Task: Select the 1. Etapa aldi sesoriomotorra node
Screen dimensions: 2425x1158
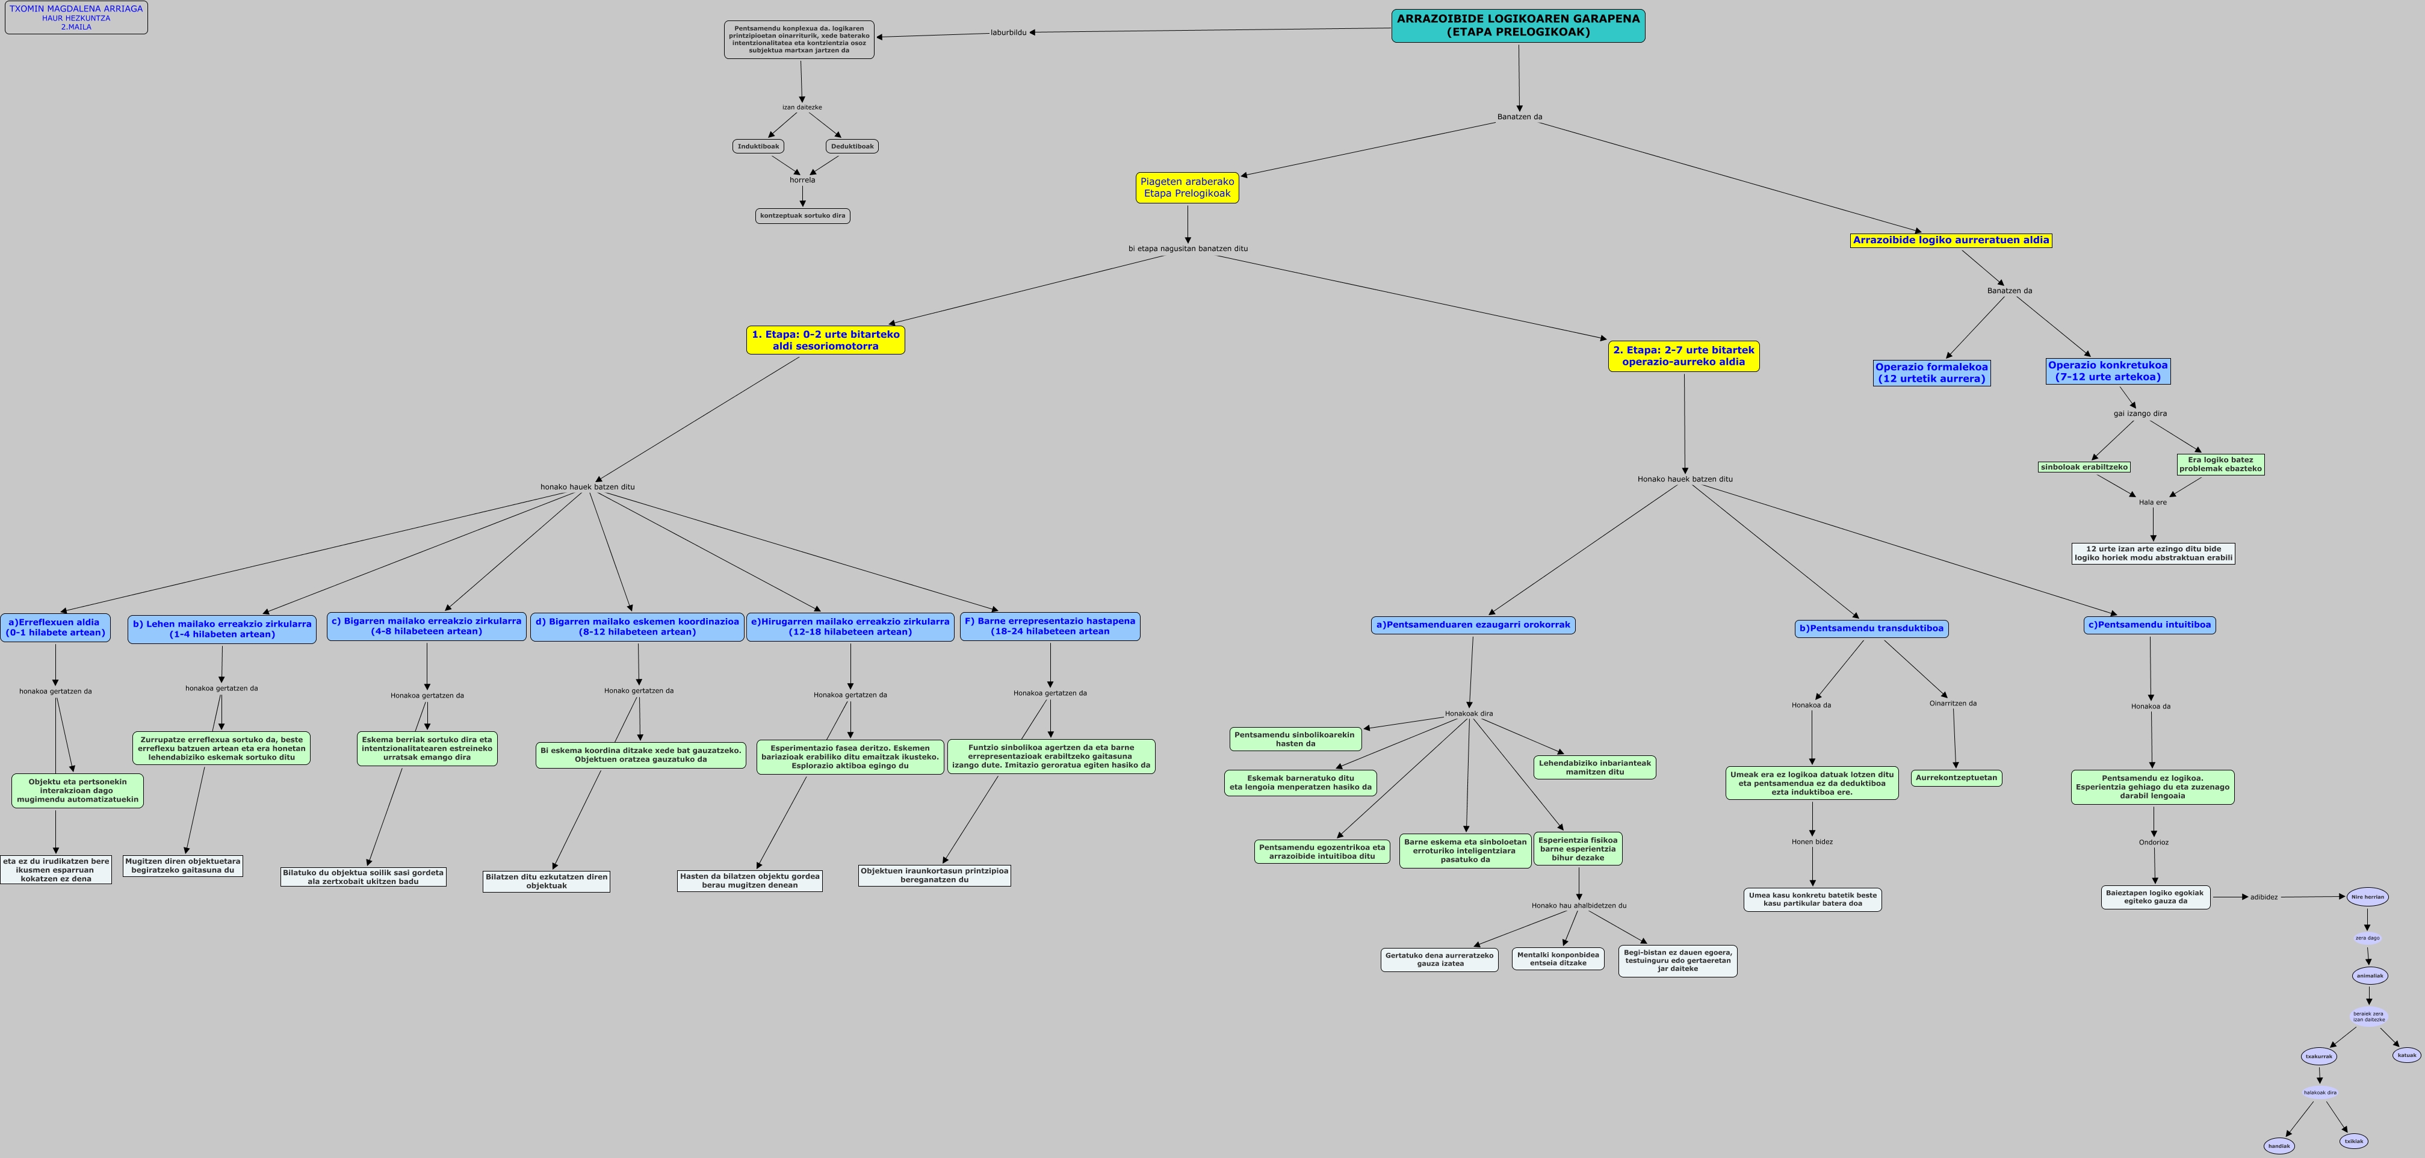Action: 825,340
